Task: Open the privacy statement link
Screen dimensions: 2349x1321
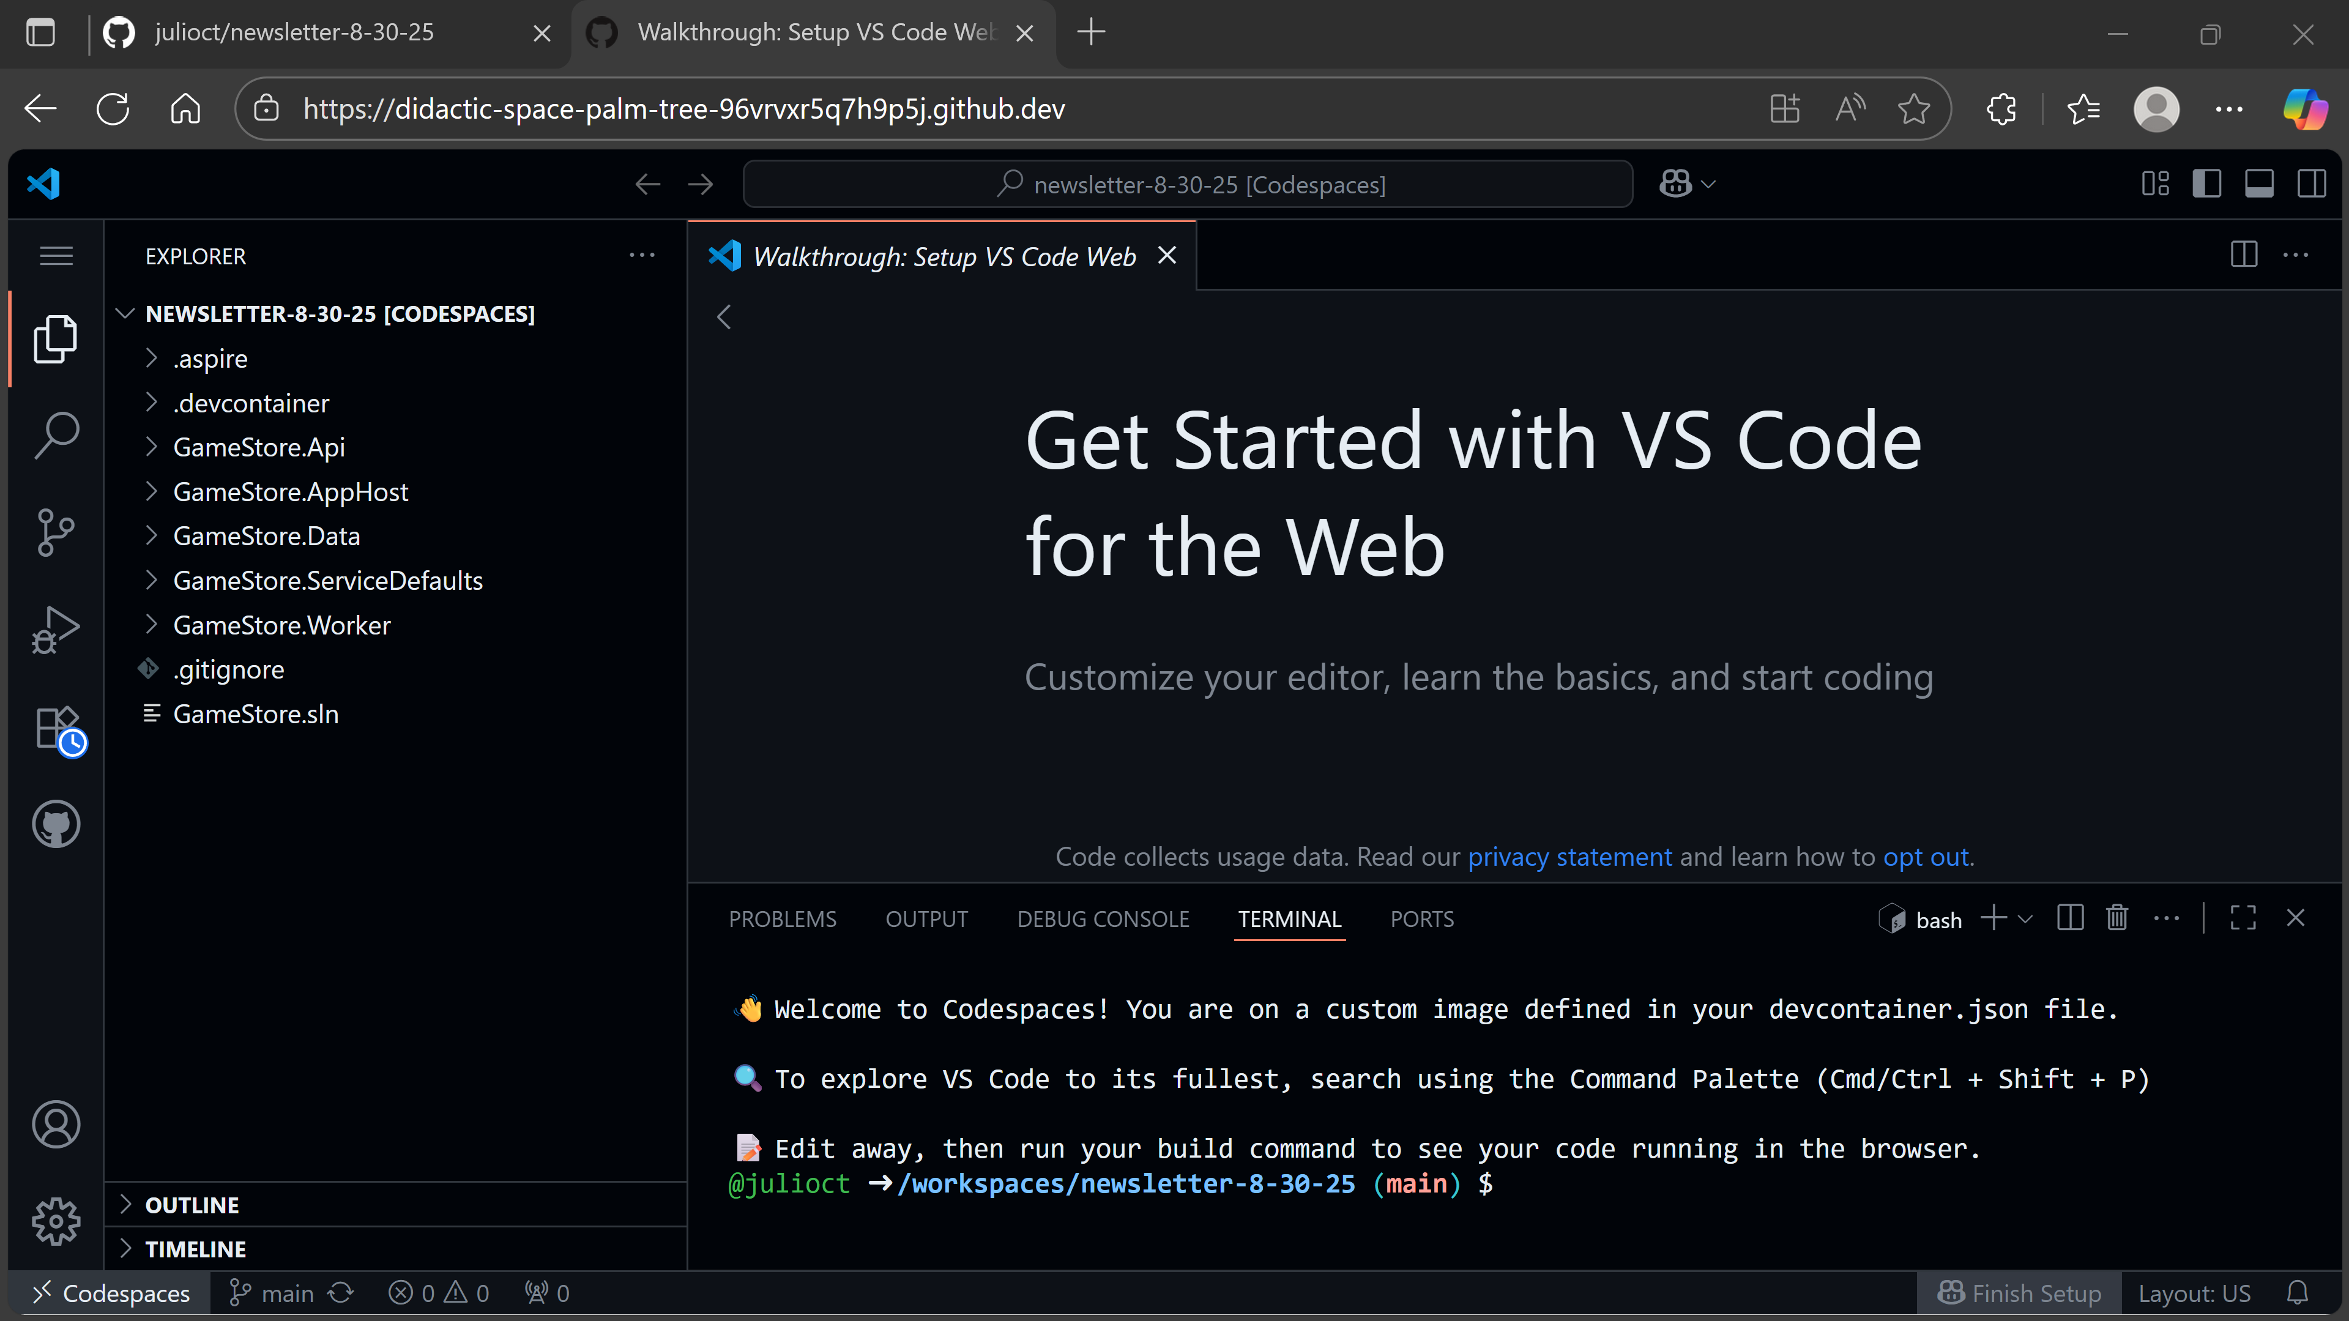Action: coord(1569,857)
